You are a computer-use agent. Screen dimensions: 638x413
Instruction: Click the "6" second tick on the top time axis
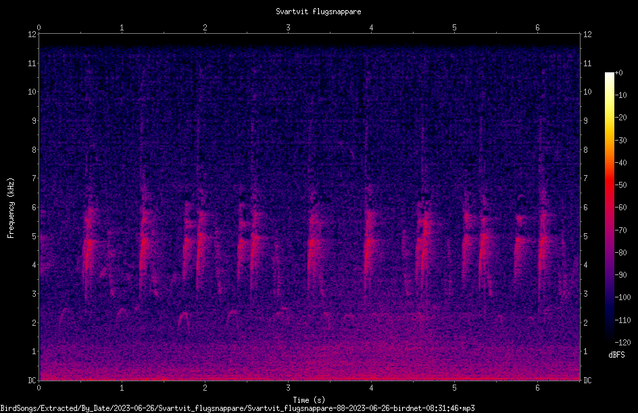(537, 28)
